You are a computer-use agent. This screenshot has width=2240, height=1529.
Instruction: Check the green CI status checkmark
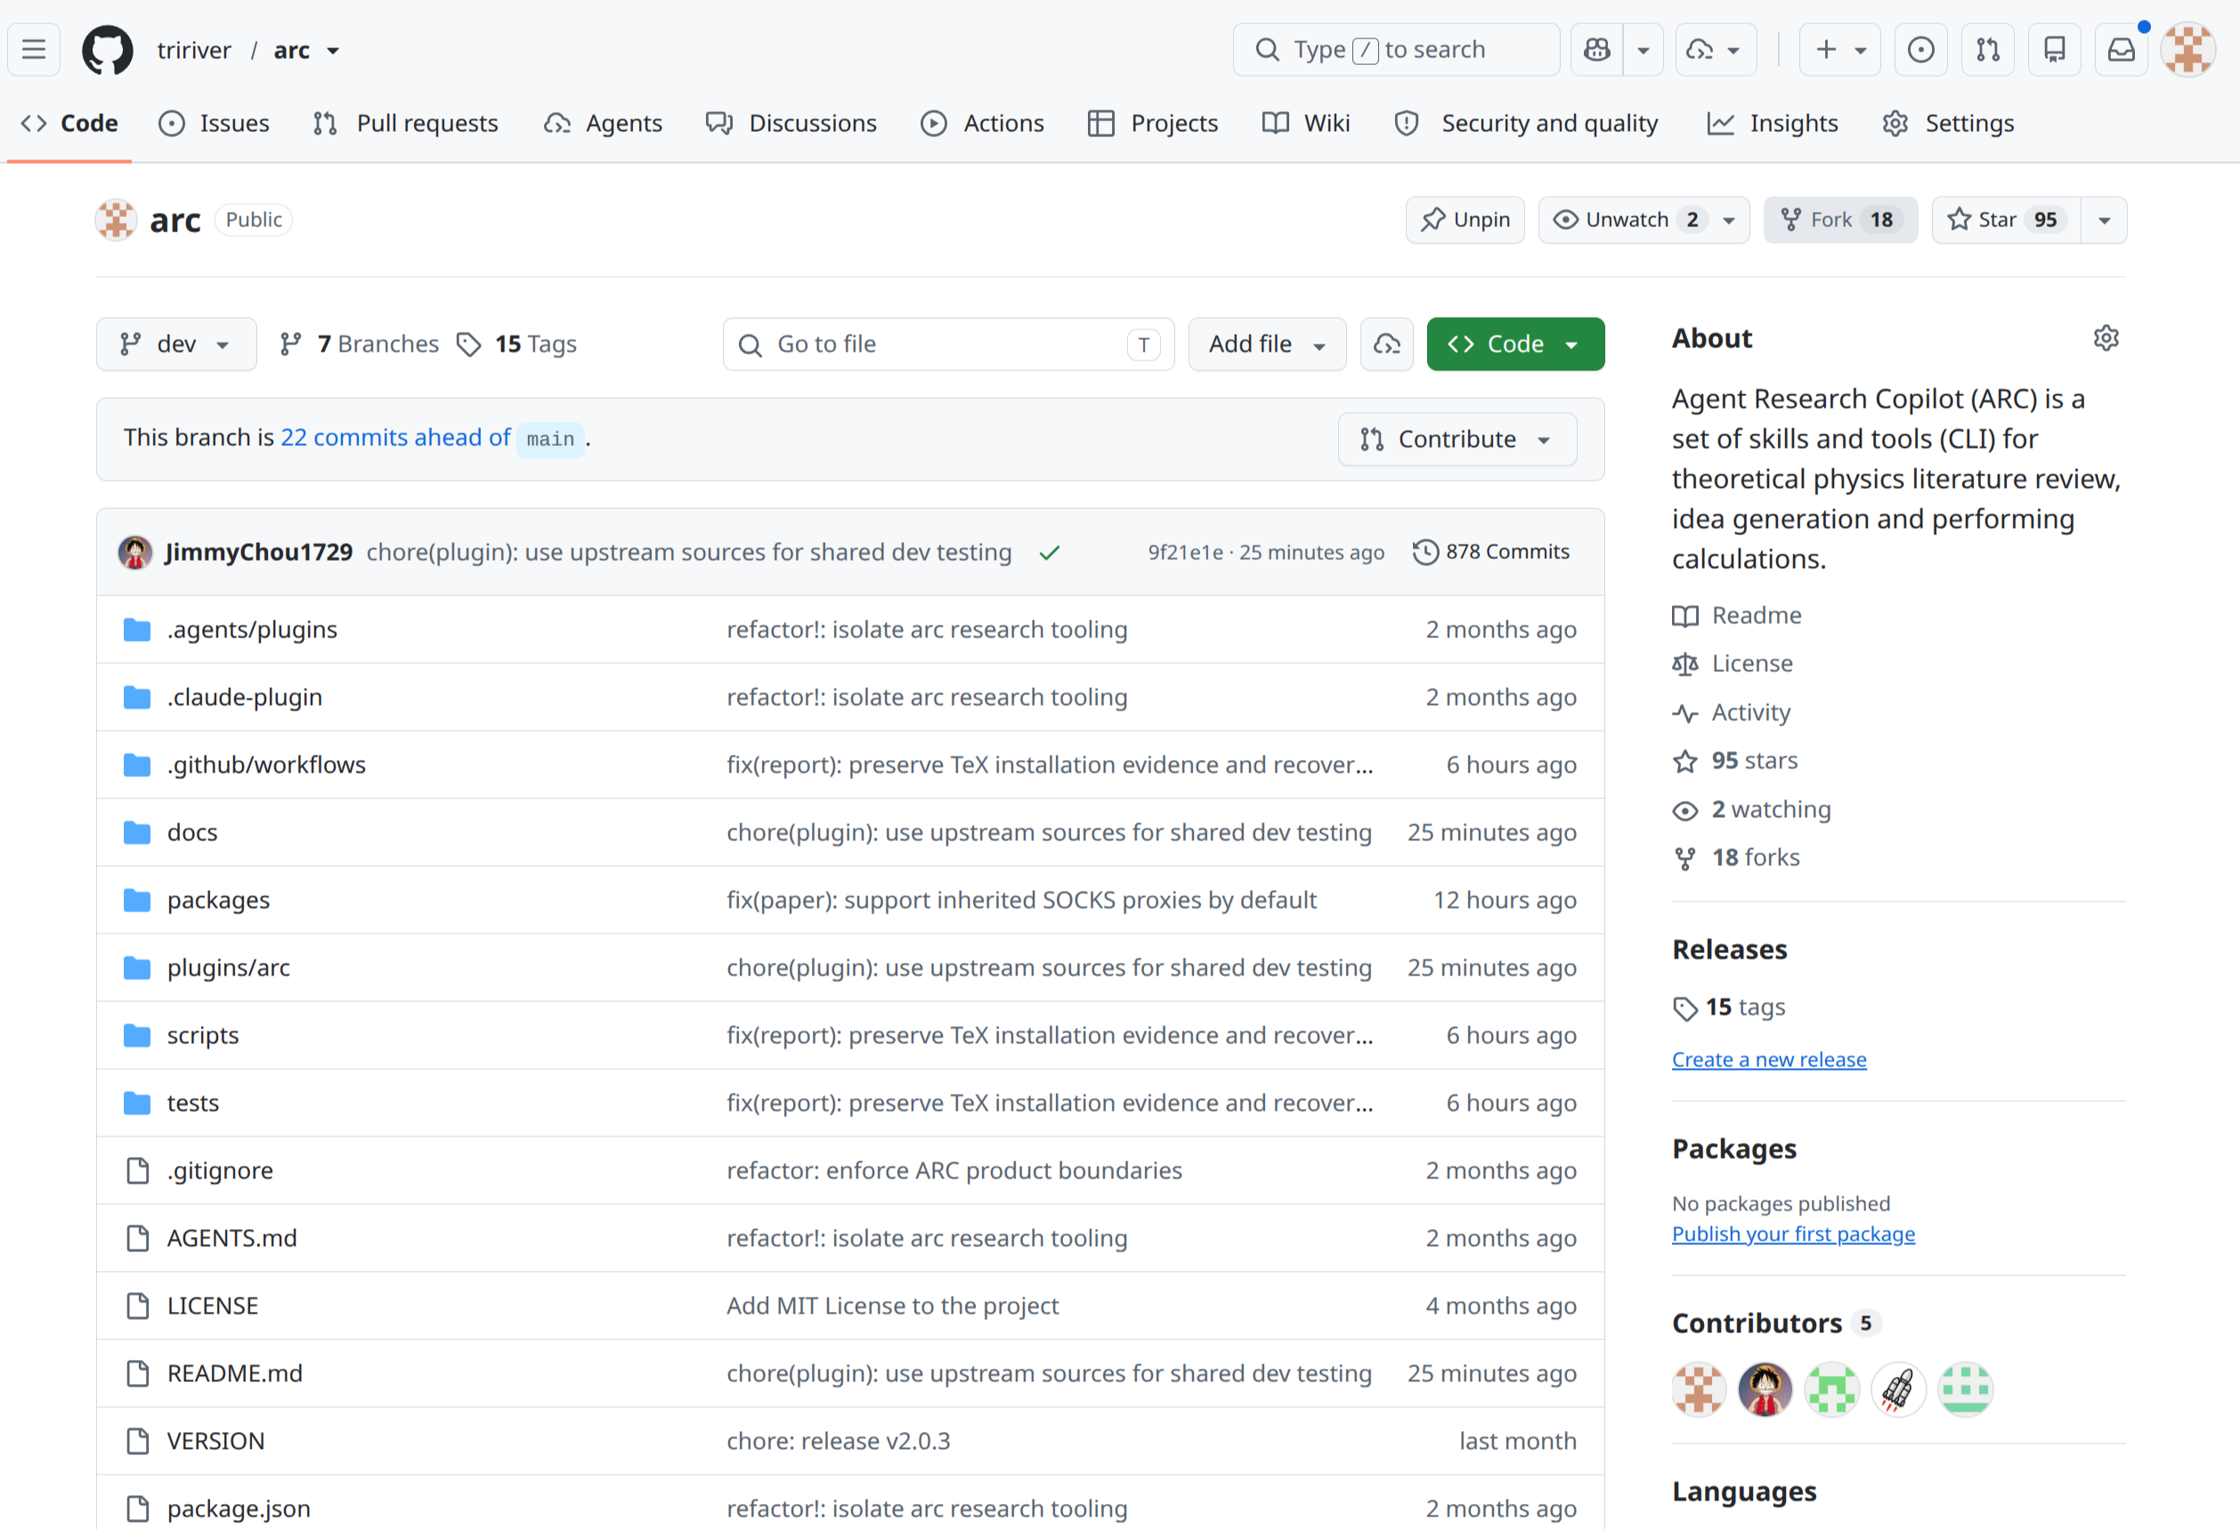tap(1050, 552)
